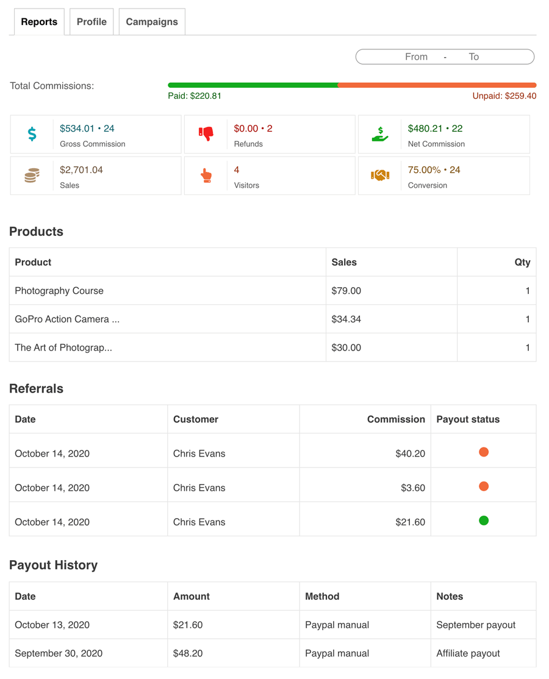Click the orange payout status dot for the $3.60 referral
Screen dimensions: 549x679
coord(484,486)
